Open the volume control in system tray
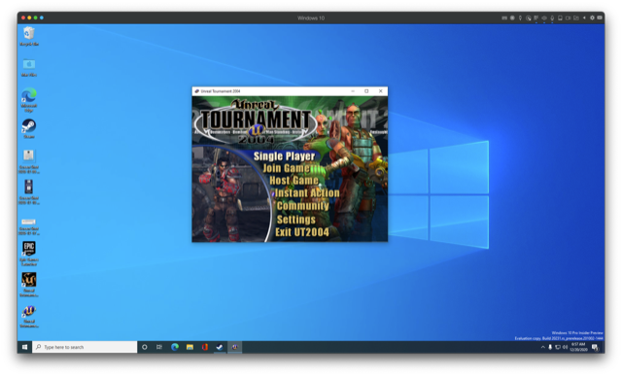Screen dimensions: 622x376 click(x=565, y=347)
